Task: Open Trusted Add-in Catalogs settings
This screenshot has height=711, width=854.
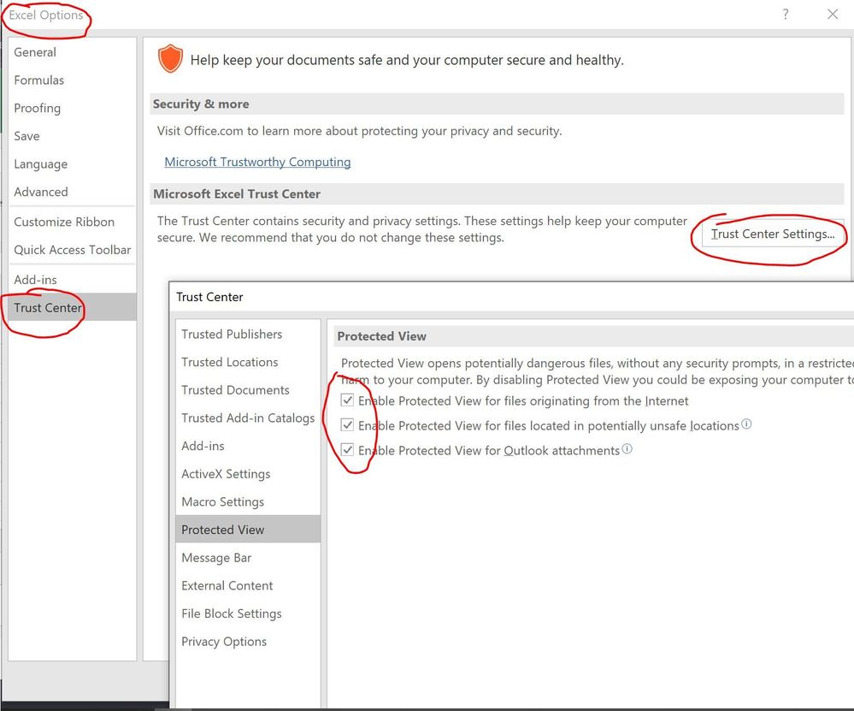Action: pos(248,418)
